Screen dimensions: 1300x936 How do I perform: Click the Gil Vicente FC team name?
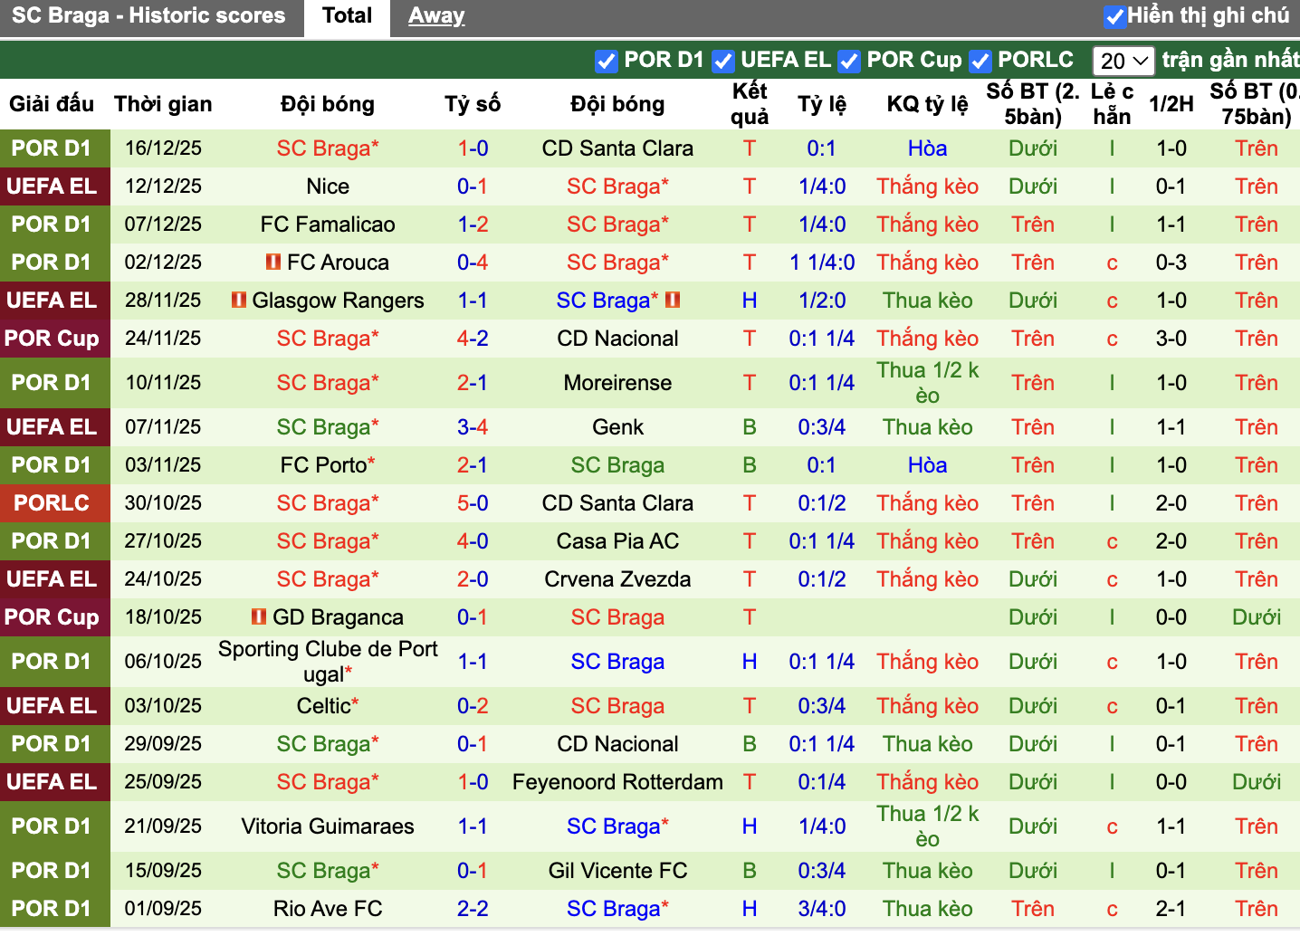[617, 871]
